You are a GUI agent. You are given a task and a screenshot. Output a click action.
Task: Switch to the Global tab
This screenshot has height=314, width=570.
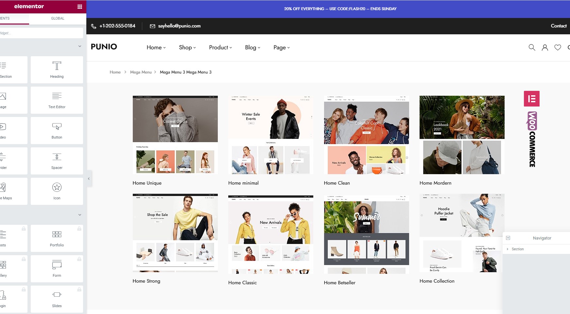click(58, 18)
